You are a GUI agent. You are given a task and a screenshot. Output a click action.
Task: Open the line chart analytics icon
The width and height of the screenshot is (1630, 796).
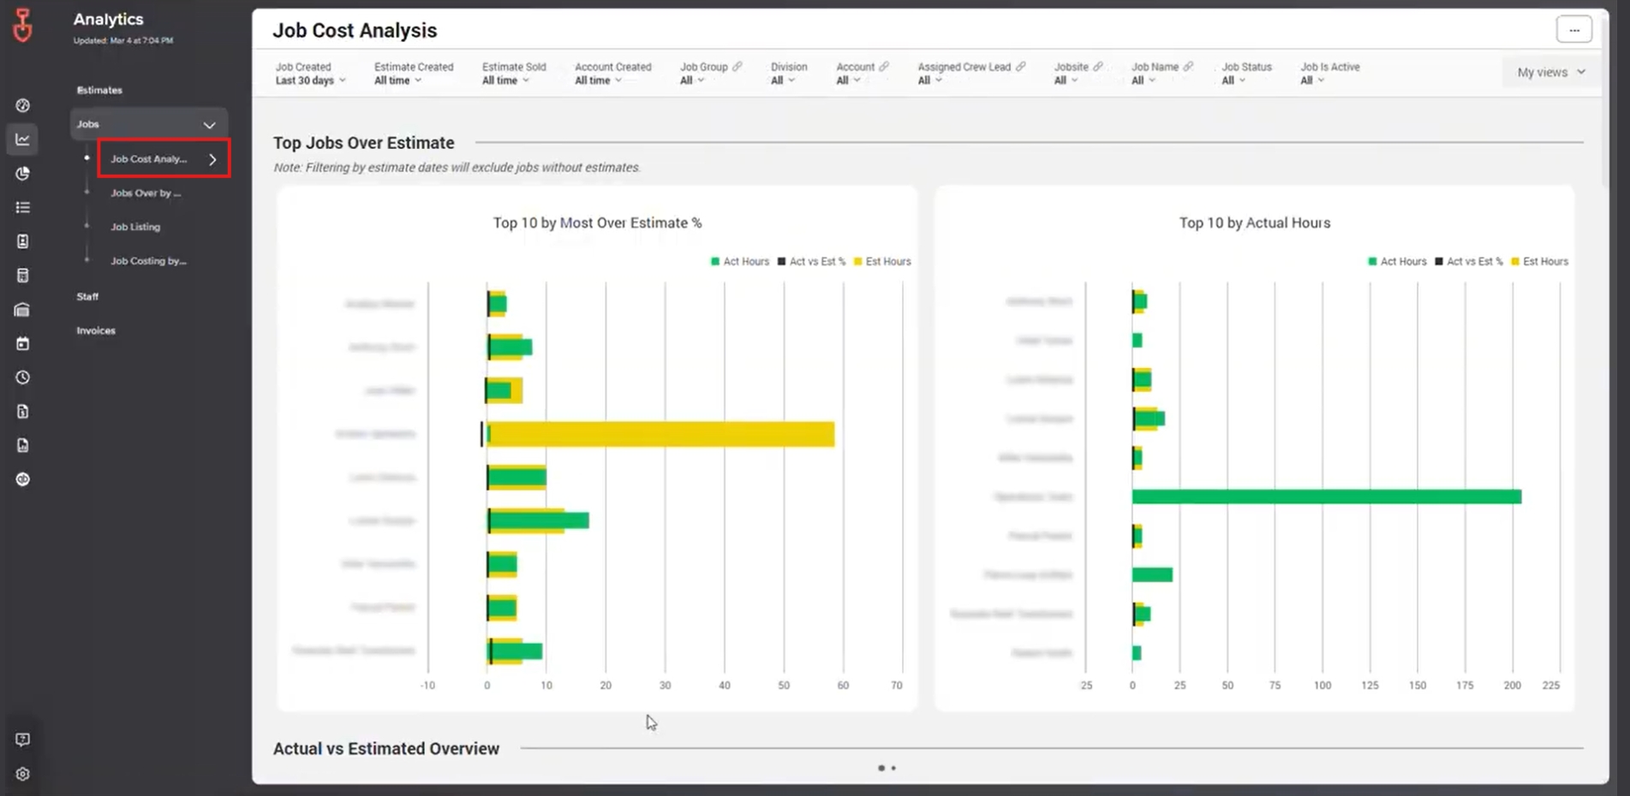(x=22, y=139)
